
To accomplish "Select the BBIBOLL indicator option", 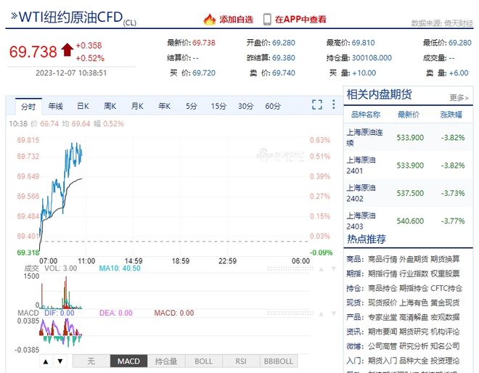I will coord(279,361).
